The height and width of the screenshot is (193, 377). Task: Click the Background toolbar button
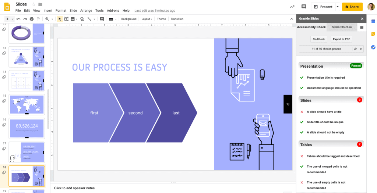point(128,19)
